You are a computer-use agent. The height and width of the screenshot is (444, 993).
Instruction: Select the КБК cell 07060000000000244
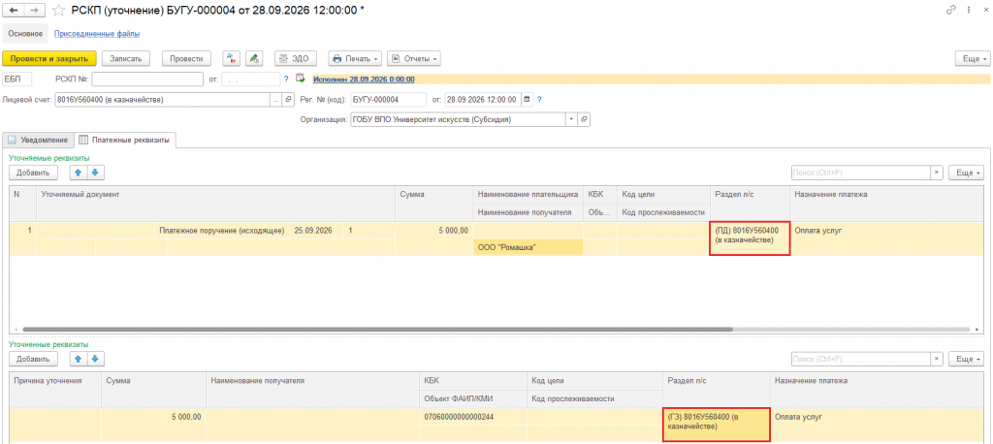tap(472, 417)
